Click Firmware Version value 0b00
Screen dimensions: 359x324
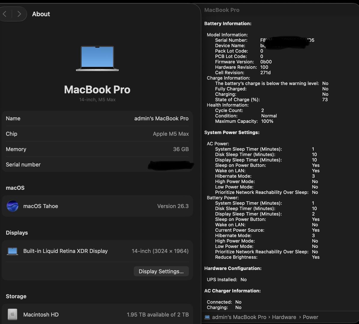[x=266, y=62]
